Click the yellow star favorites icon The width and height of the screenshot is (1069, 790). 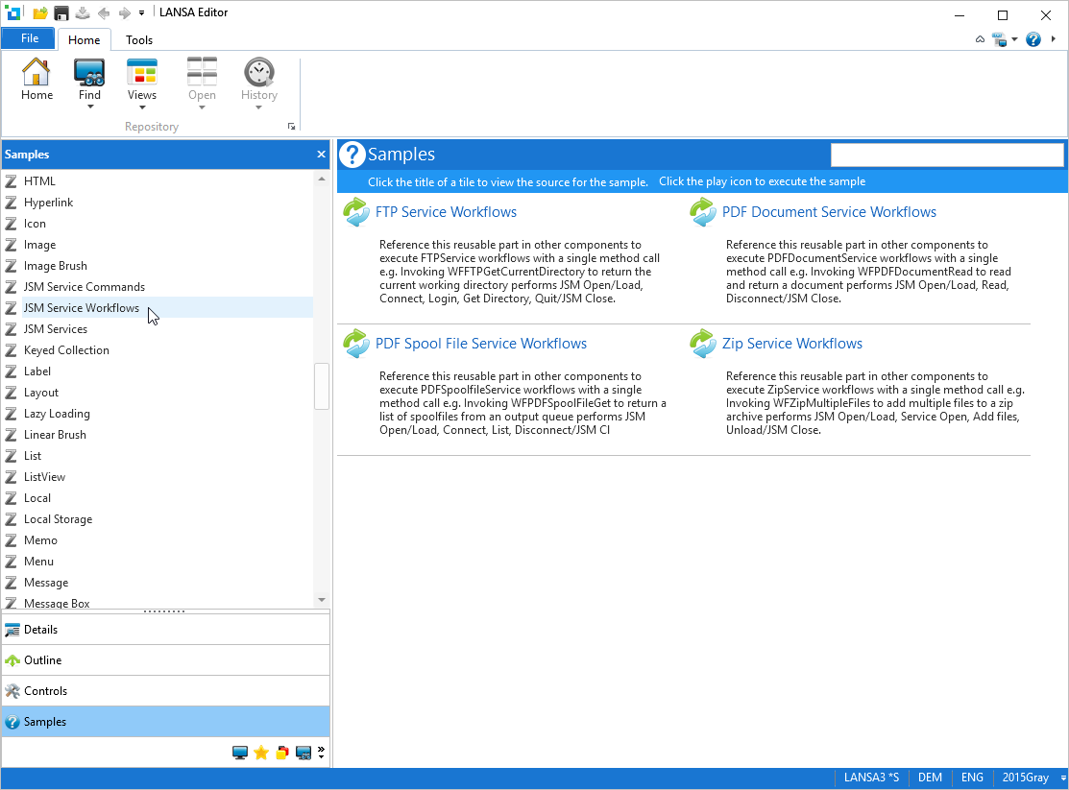[261, 753]
